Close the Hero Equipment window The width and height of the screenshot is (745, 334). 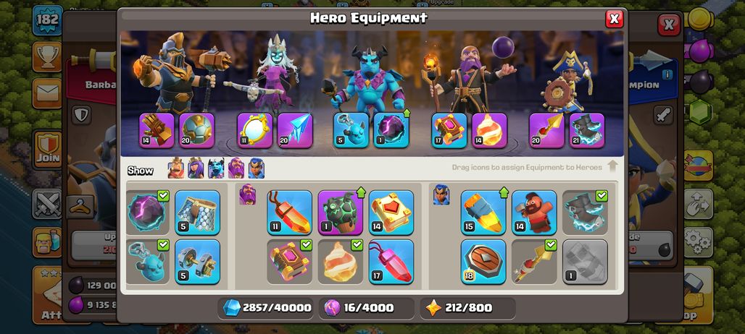[x=615, y=19]
